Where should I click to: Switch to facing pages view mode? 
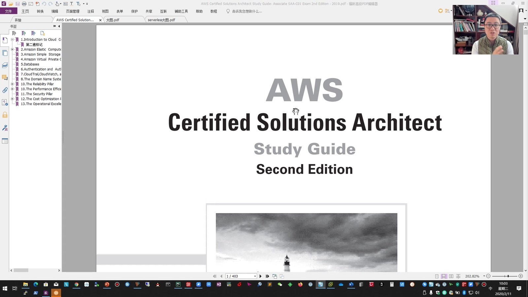pos(451,276)
